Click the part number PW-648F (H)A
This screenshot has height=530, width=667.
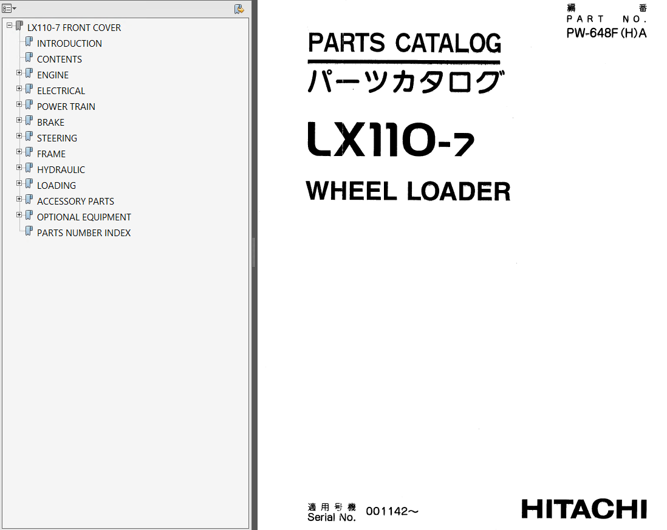(x=606, y=33)
